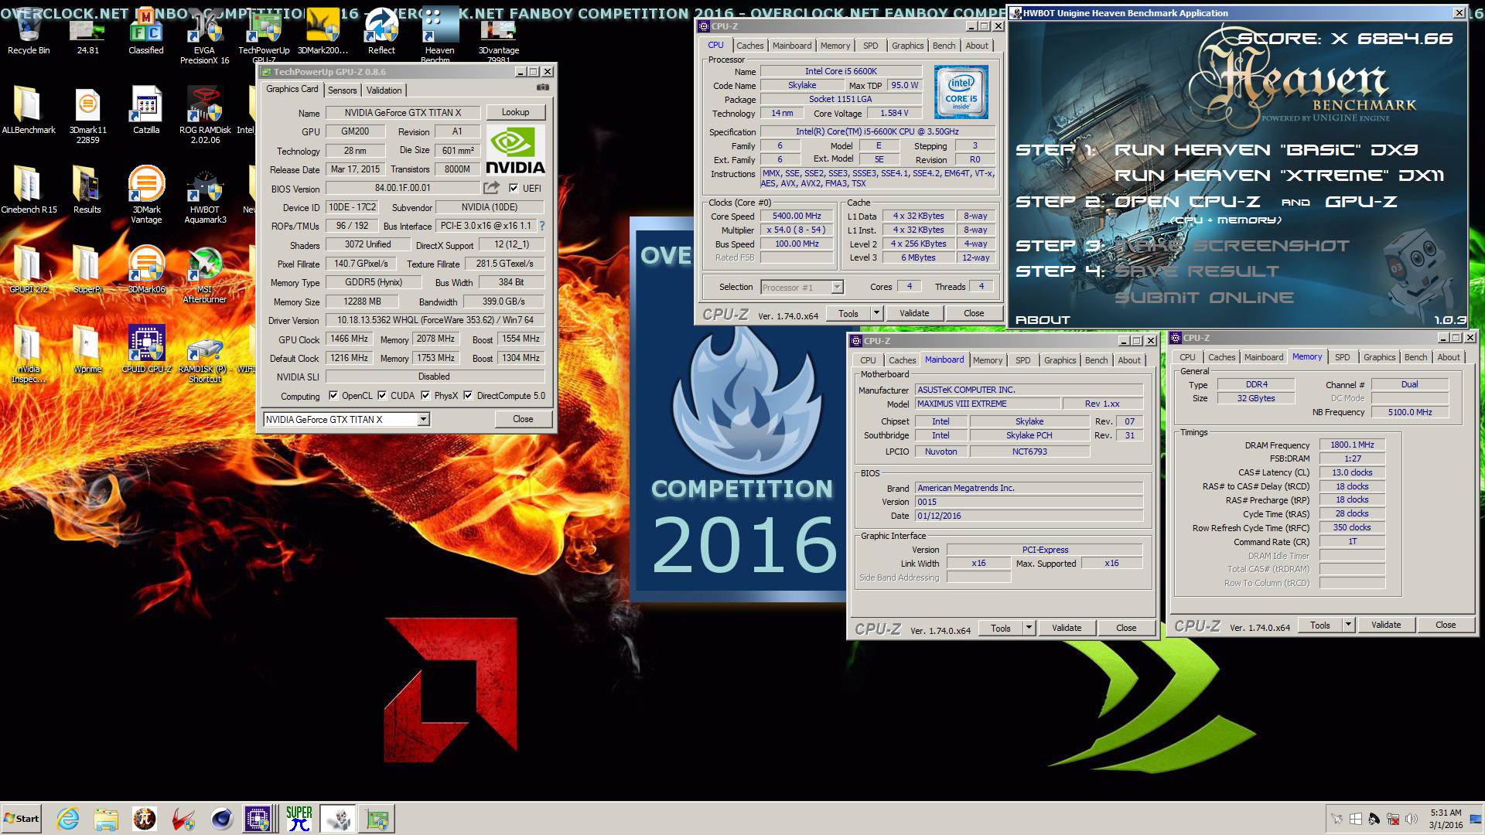
Task: Launch EVGA PrecisionX 16 shortcut
Action: 204,37
